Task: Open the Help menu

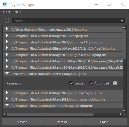Action: pos(18,12)
